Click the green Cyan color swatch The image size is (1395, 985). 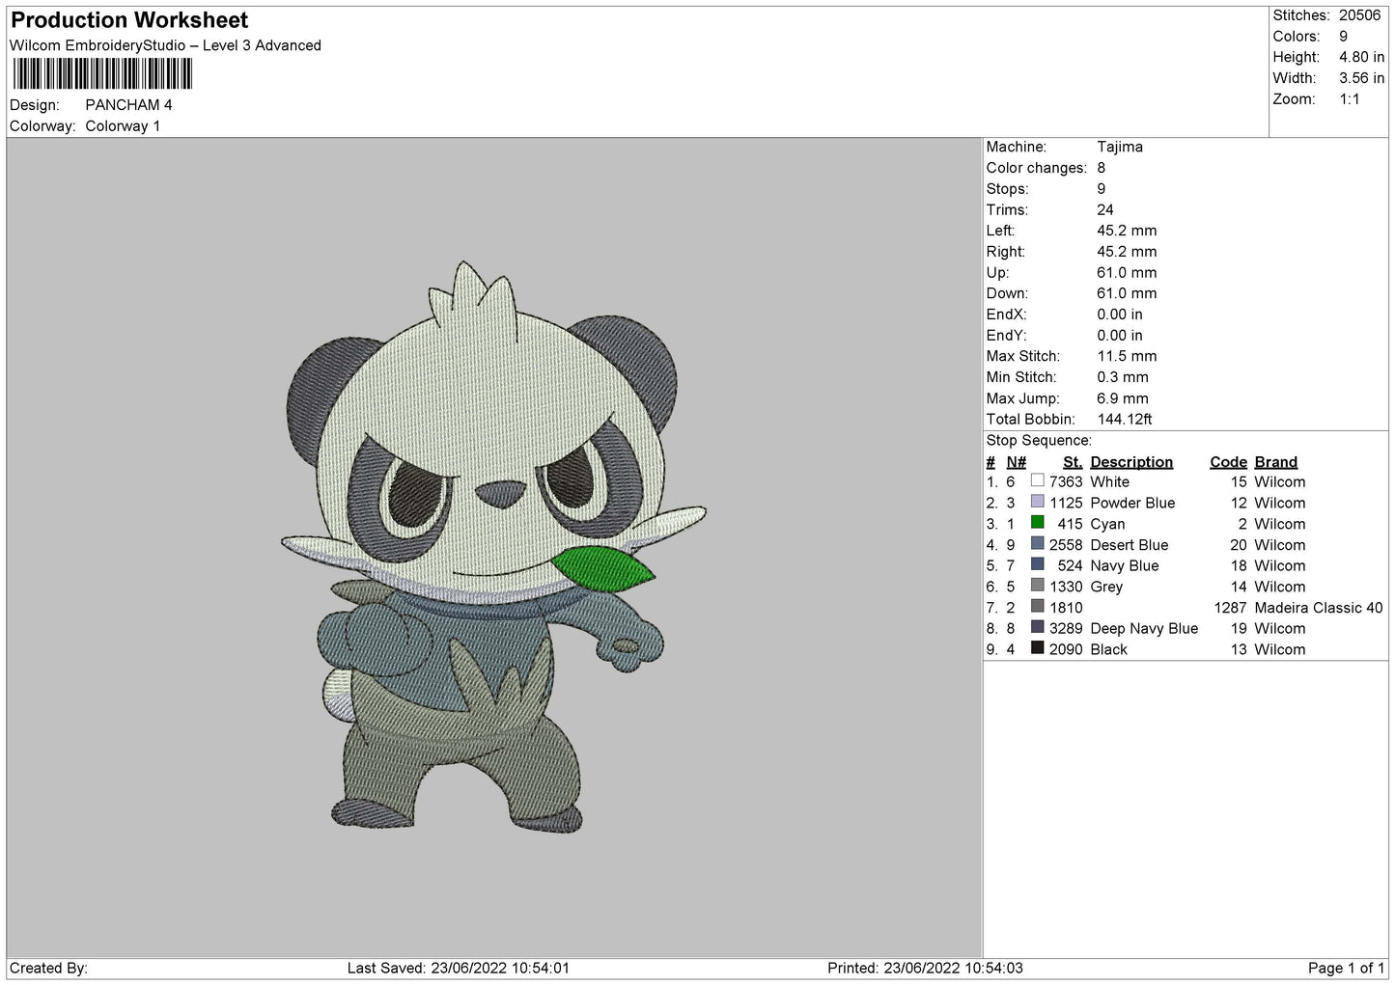1038,523
